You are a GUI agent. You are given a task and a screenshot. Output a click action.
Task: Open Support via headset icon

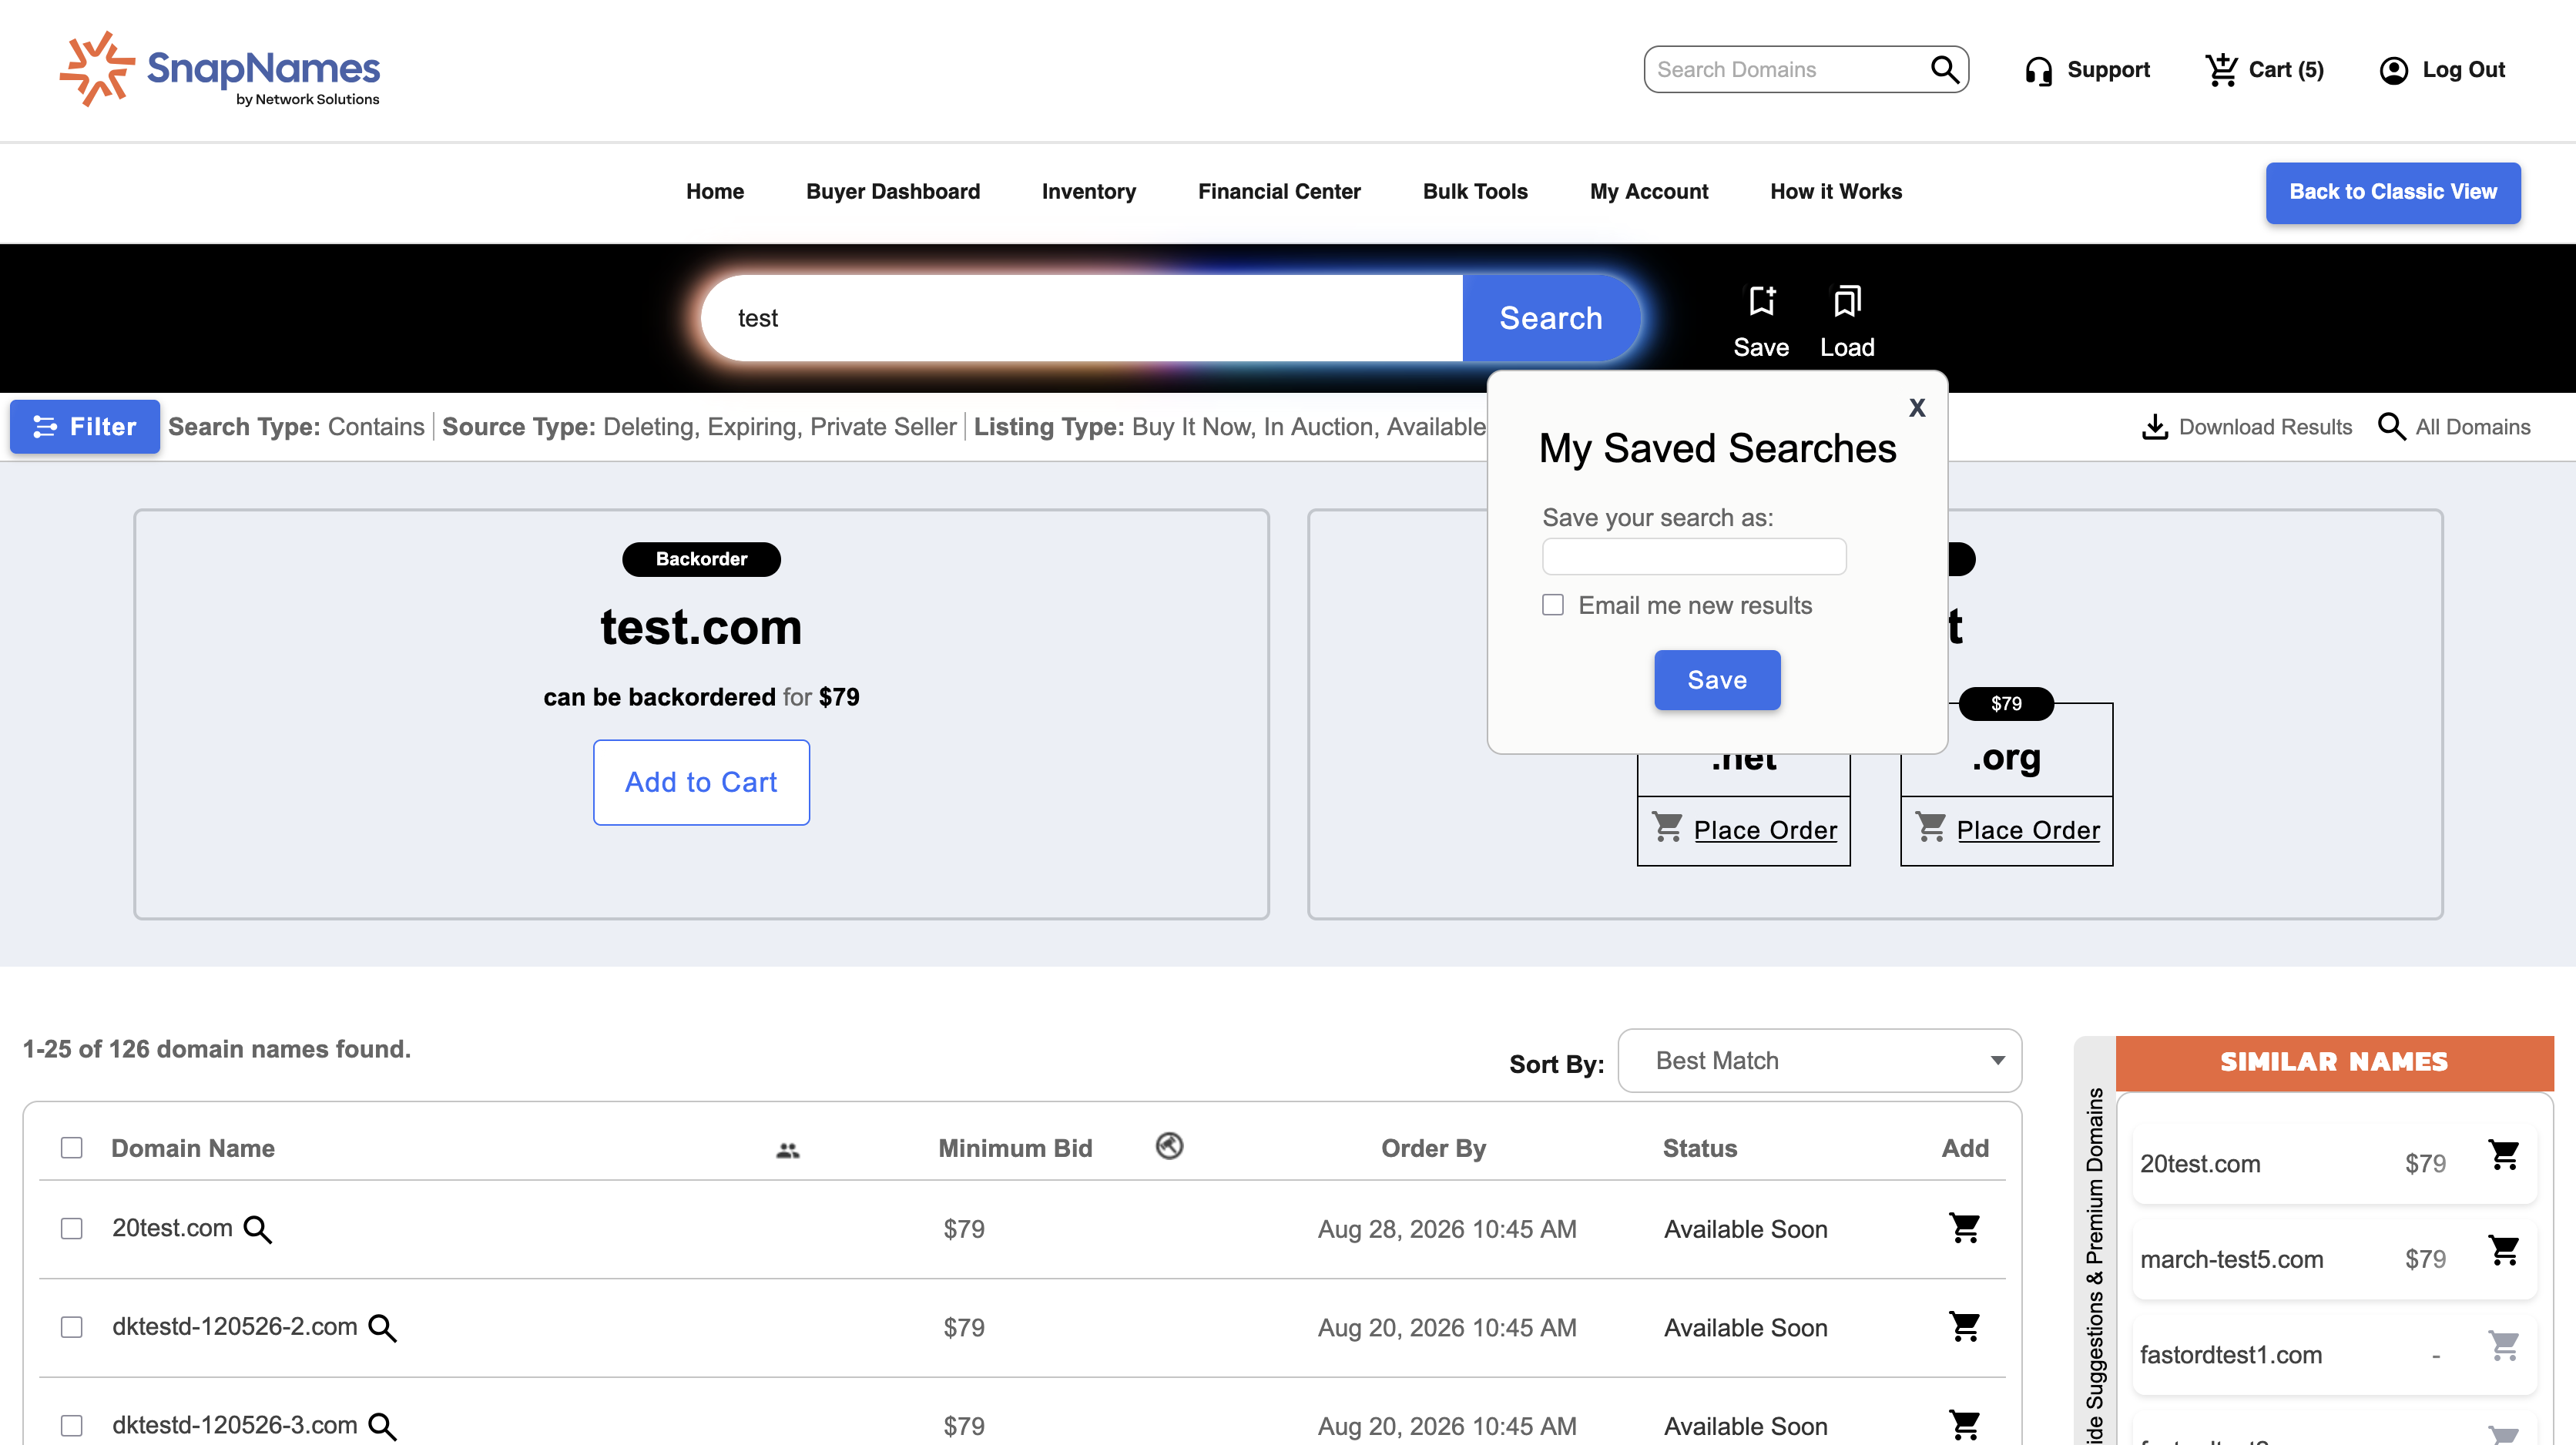click(2038, 71)
